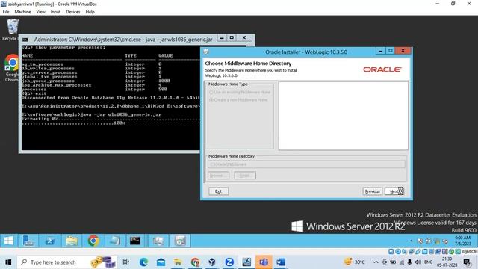This screenshot has height=269, width=478.
Task: Open Task View on the host taskbar
Action: [125, 262]
